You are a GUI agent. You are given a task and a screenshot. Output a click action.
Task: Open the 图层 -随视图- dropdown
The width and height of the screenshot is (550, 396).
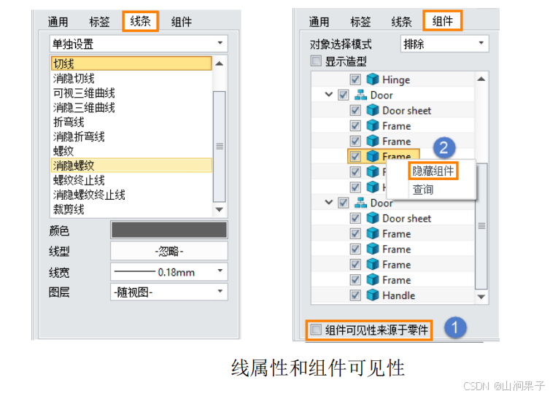169,292
